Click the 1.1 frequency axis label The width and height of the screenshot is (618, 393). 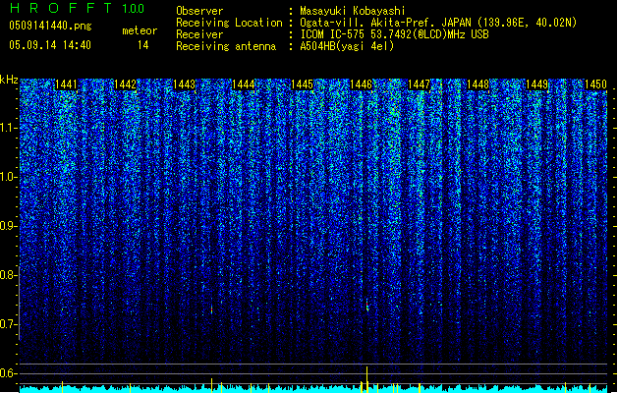pos(9,128)
